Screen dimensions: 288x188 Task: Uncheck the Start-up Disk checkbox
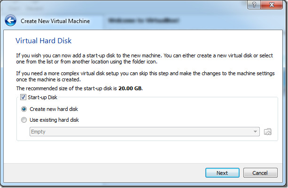pos(23,97)
